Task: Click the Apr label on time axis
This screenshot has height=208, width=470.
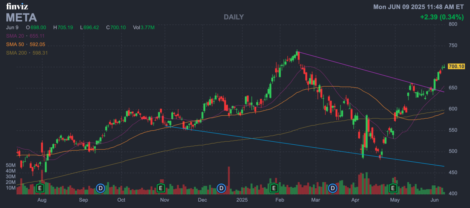Action: 355,200
